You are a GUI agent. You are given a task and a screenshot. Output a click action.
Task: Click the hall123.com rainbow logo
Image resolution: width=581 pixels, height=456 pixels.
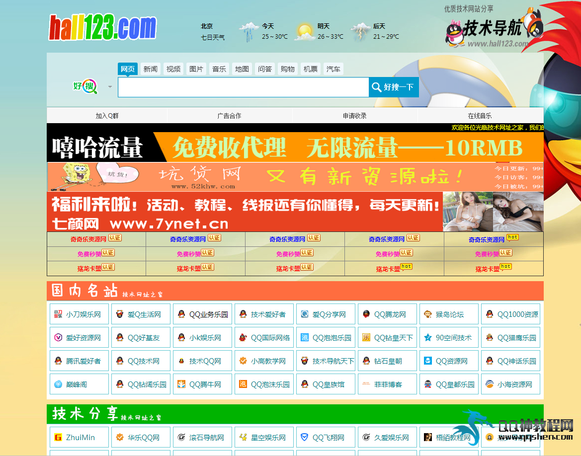point(103,27)
